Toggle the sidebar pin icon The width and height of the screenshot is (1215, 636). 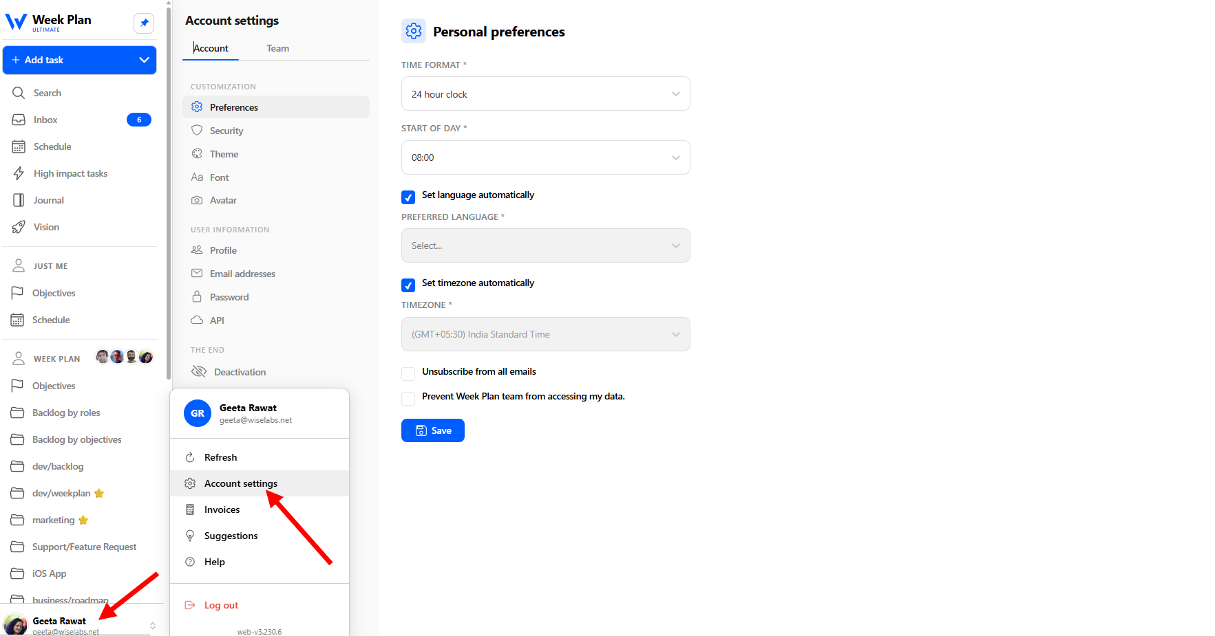pyautogui.click(x=144, y=23)
